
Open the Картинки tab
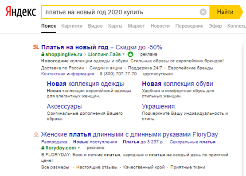pos(72,26)
